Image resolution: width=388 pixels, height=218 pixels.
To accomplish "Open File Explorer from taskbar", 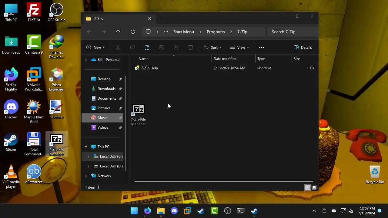I will [161, 211].
